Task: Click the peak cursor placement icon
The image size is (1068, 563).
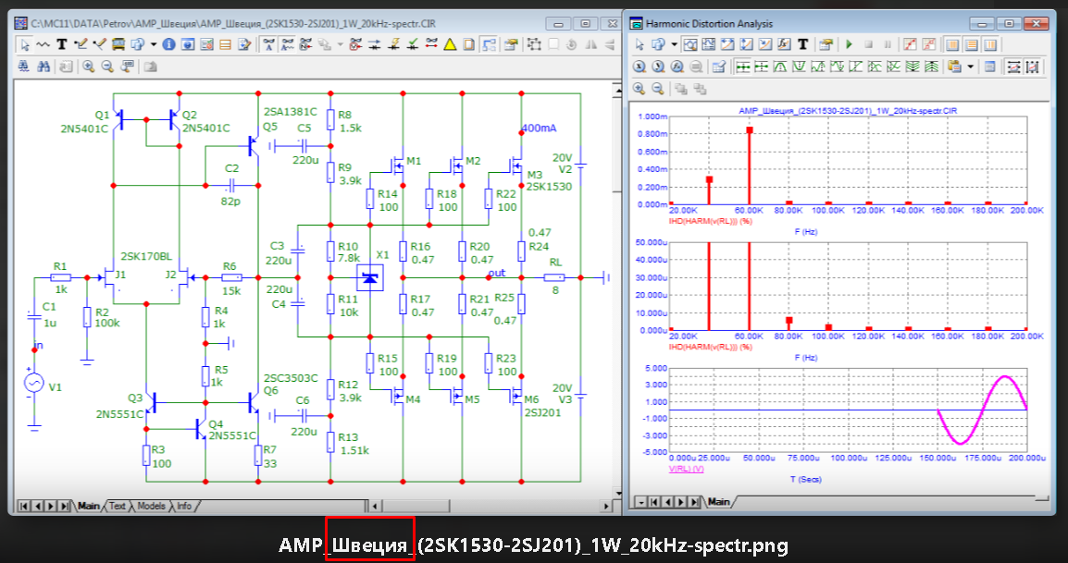Action: click(778, 66)
